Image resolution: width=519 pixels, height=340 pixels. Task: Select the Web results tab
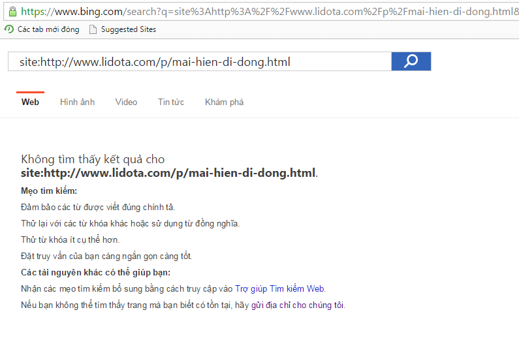[x=30, y=102]
